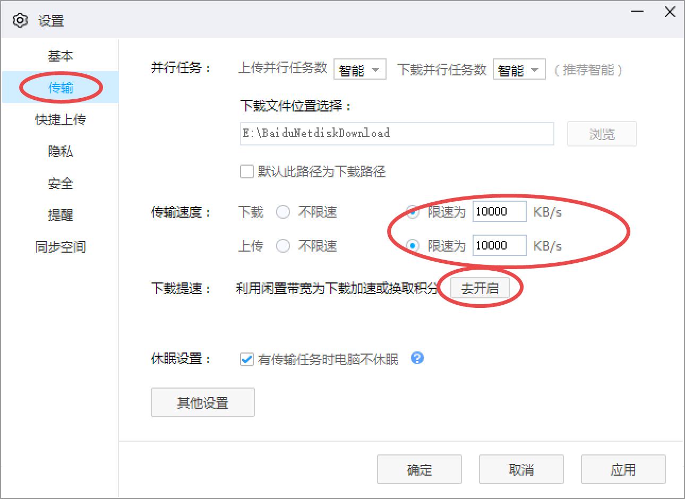Image resolution: width=685 pixels, height=499 pixels.
Task: Open the download parallel tasks 智能 dropdown
Action: point(519,69)
